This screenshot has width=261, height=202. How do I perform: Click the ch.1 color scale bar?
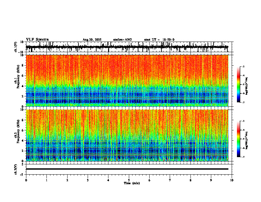point(239,84)
